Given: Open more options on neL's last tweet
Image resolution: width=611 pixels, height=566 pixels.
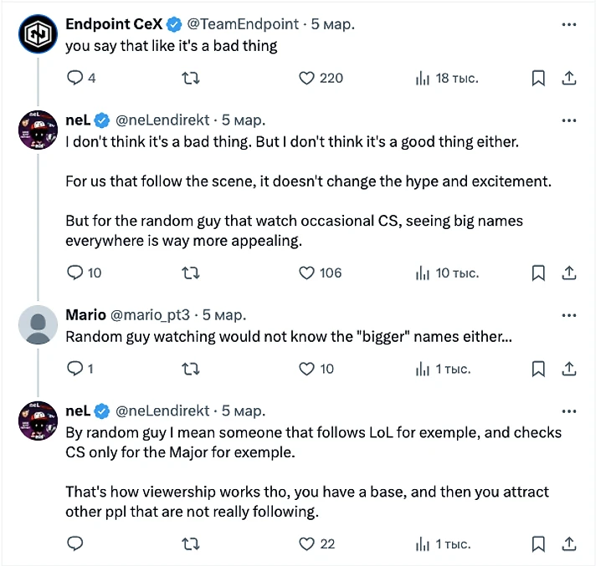Looking at the screenshot, I should coord(569,410).
